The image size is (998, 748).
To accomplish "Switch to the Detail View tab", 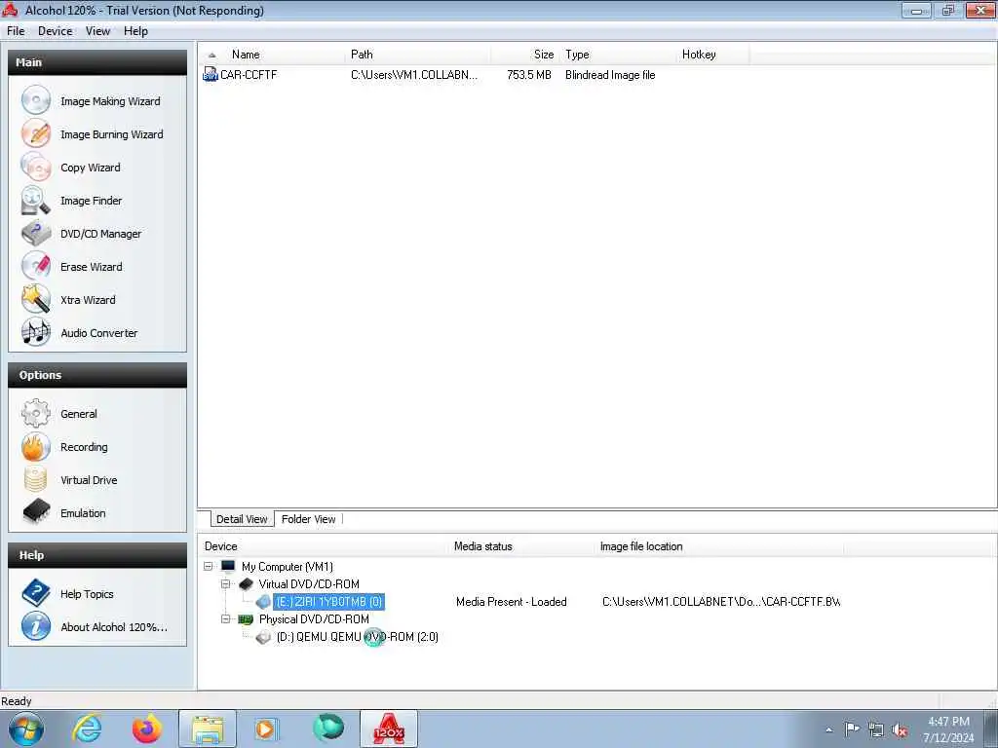I will 242,519.
